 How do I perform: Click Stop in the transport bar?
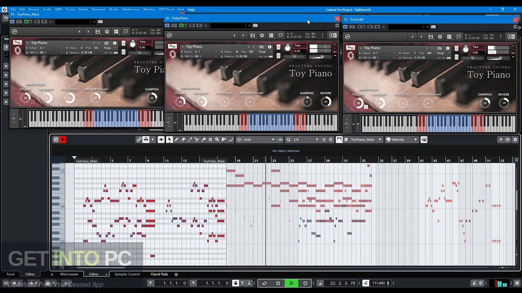pos(278,283)
